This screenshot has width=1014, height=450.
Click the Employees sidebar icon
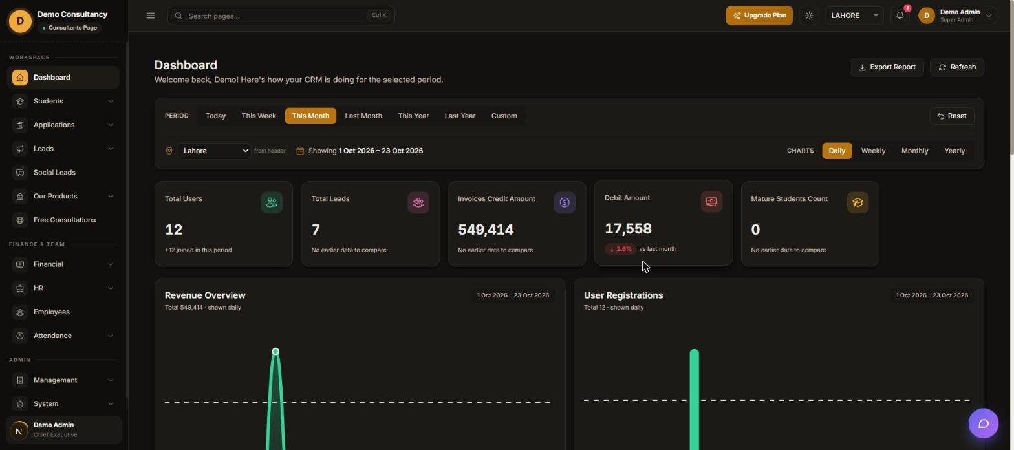(20, 312)
